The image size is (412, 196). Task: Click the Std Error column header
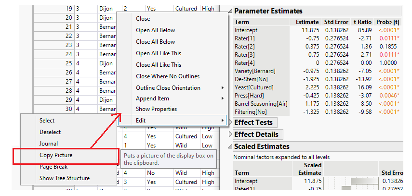tap(336, 22)
